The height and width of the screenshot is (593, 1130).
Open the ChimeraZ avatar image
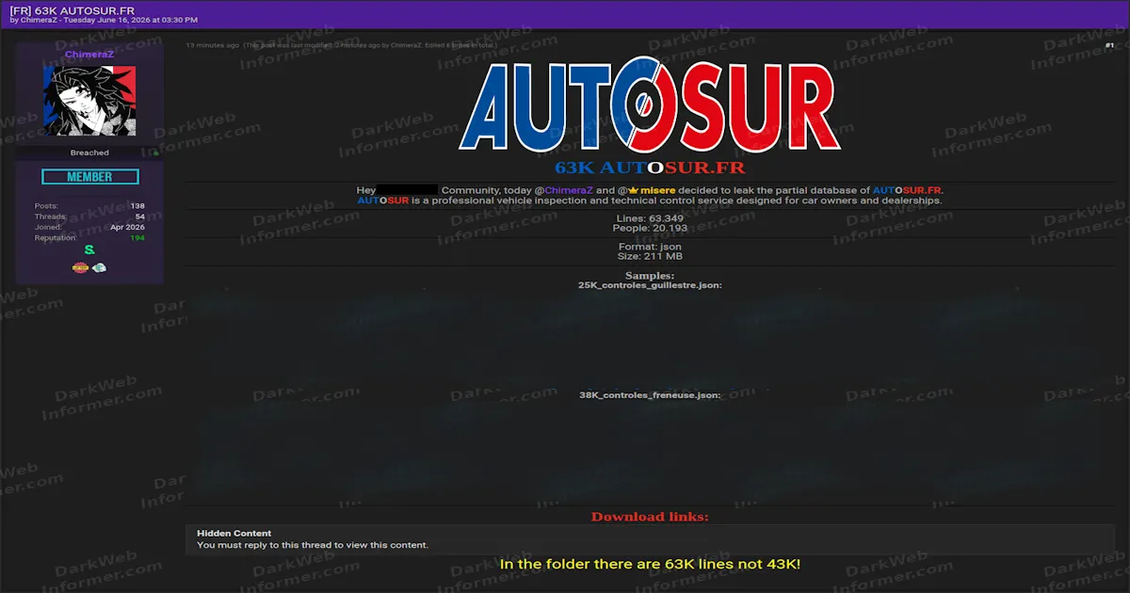89,101
